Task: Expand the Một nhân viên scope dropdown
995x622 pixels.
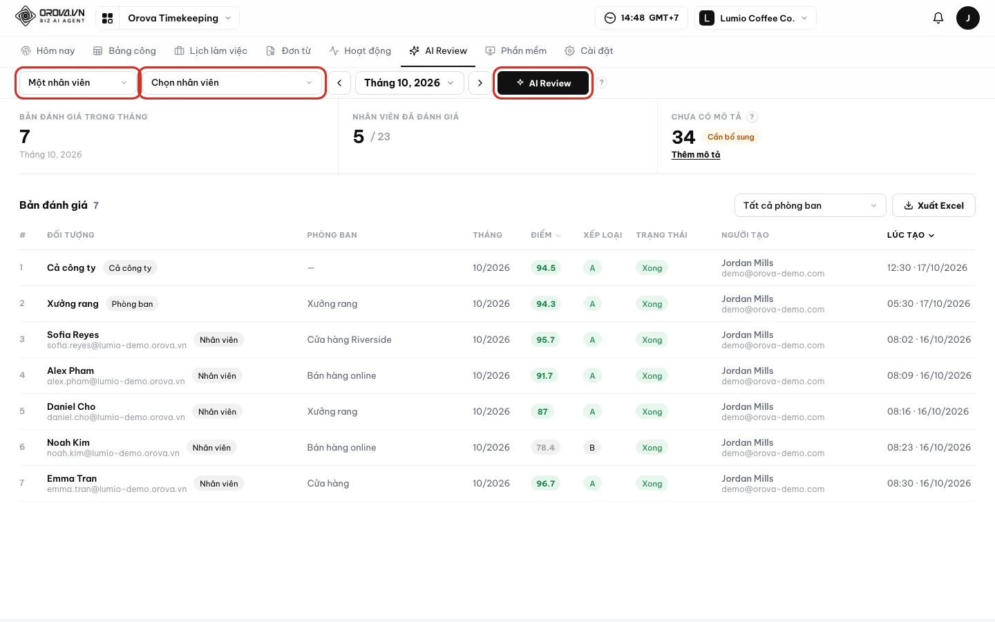Action: coord(77,83)
